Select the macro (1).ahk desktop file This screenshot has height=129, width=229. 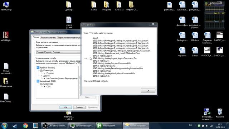click(x=69, y=23)
